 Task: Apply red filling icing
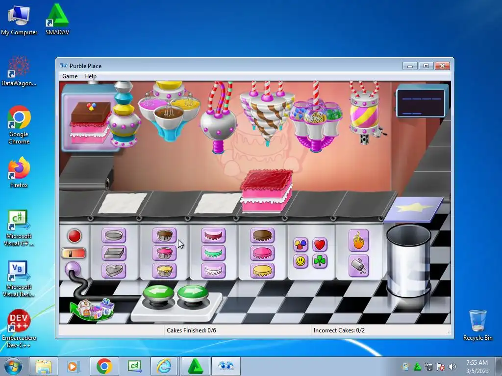click(213, 235)
